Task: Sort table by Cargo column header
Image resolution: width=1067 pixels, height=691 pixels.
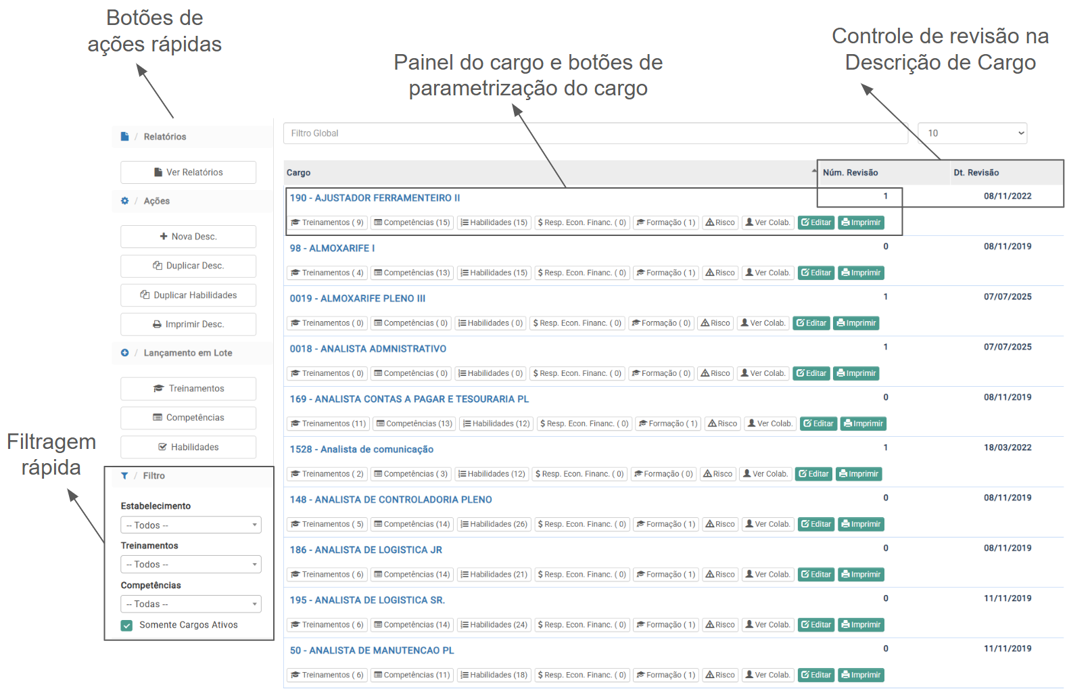Action: [x=298, y=173]
